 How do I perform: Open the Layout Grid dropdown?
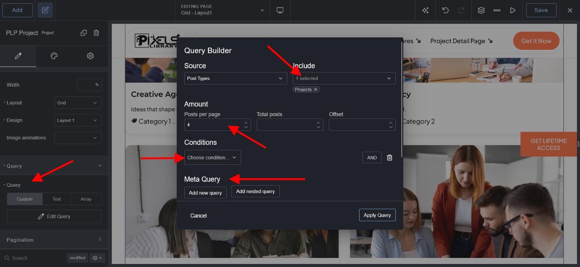coord(78,103)
